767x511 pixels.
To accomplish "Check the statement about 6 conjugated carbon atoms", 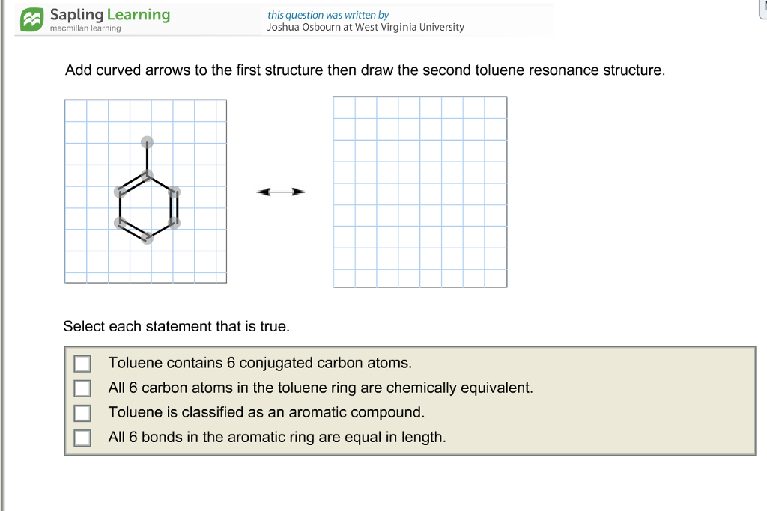I will click(82, 363).
